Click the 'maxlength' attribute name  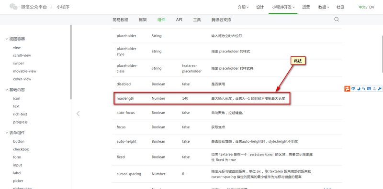point(125,98)
